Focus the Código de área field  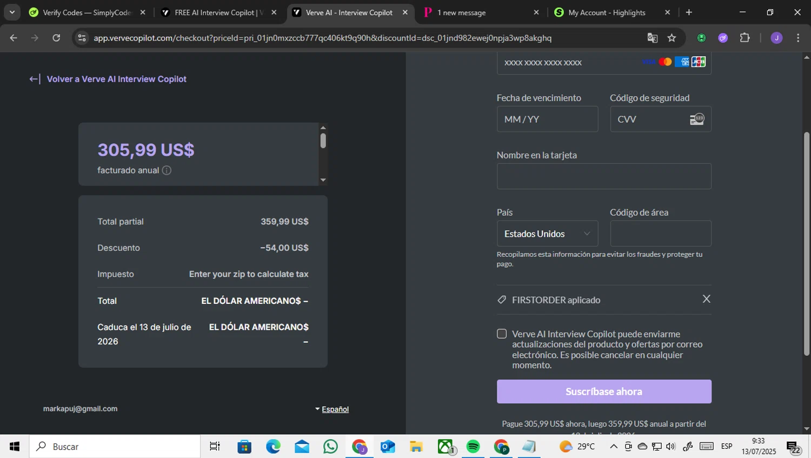tap(661, 234)
